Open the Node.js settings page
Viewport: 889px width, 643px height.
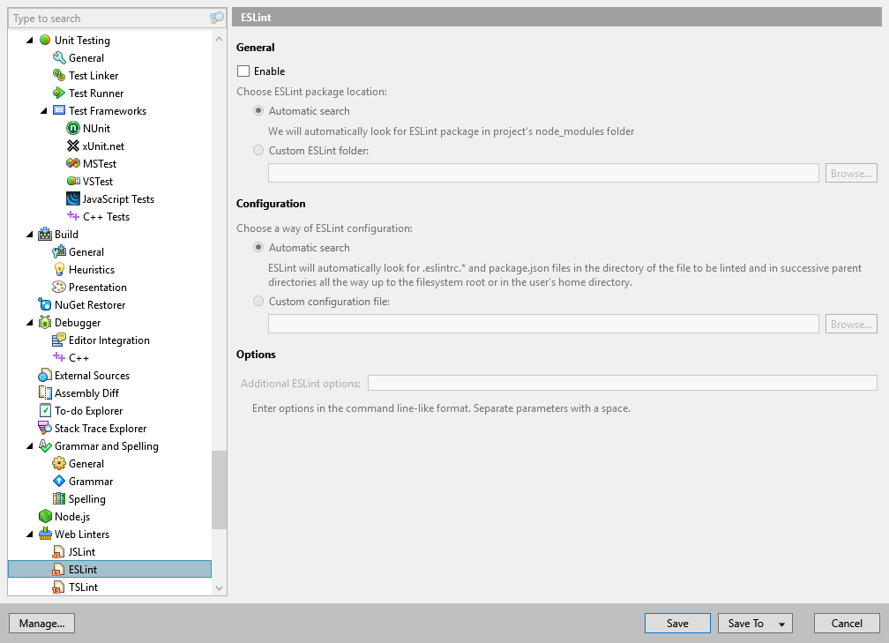[x=74, y=516]
